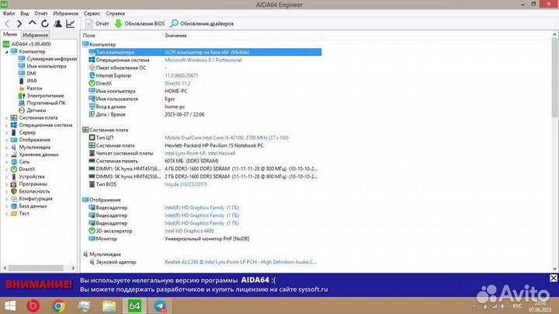Screen dimensions: 559x314
Task: Expand the Сервер tree node
Action: (6, 133)
